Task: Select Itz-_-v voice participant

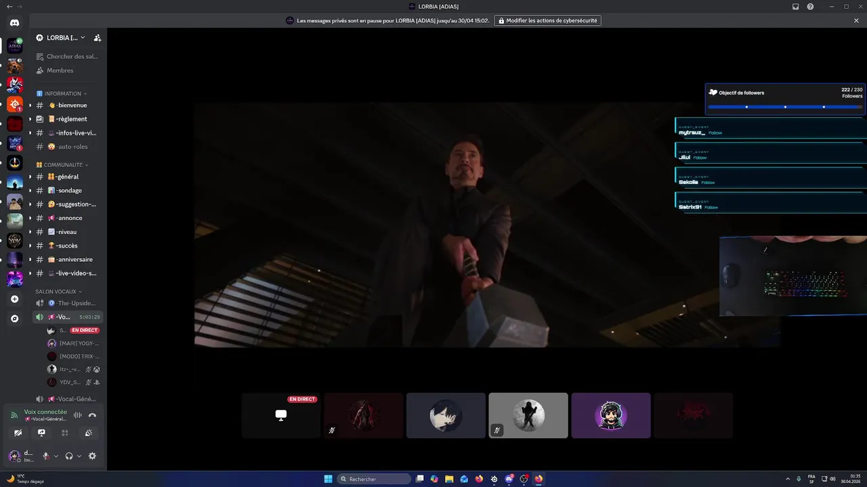Action: (x=73, y=369)
